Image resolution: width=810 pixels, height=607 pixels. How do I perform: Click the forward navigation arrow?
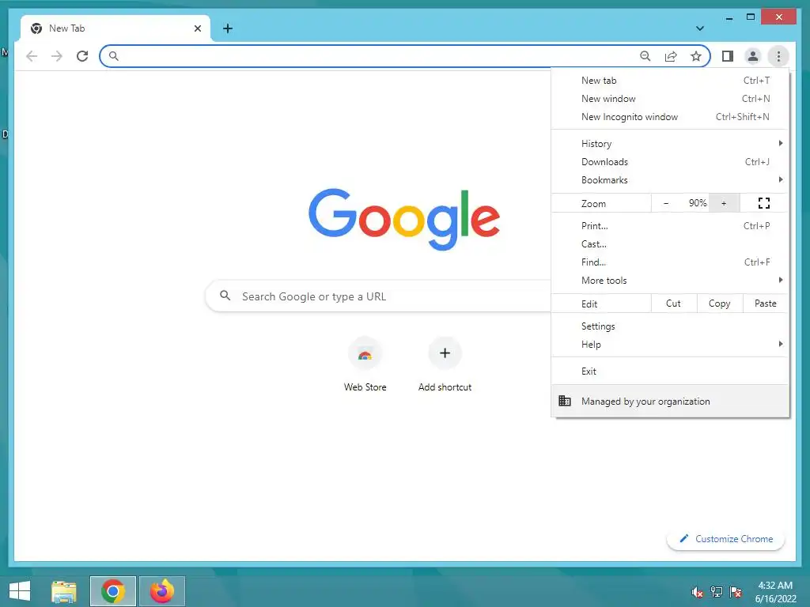tap(57, 56)
